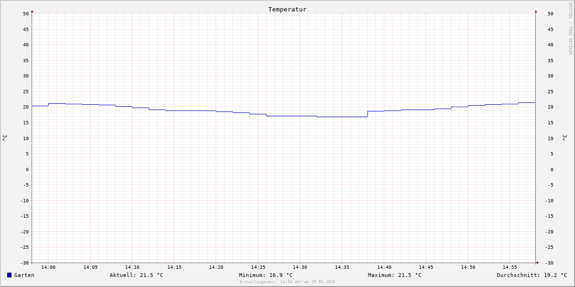Screen dimensions: 575x287
Task: Click the Durchschnitt: 19.2 °C value
Action: click(532, 275)
